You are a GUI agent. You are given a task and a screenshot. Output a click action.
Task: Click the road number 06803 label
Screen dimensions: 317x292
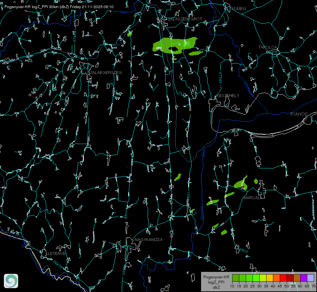point(243,250)
